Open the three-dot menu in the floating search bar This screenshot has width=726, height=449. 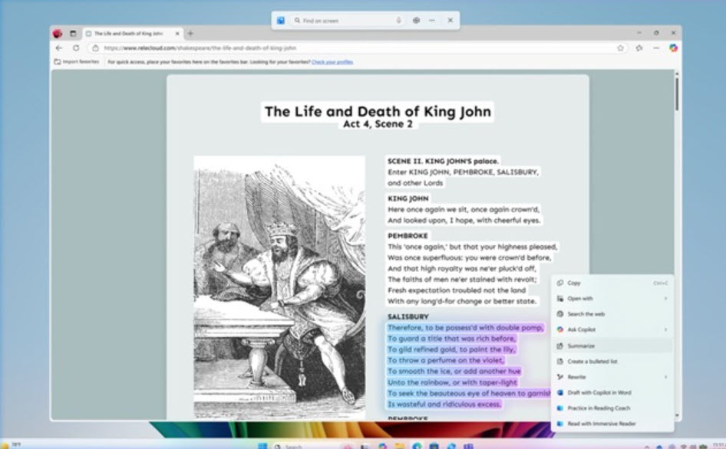click(432, 21)
